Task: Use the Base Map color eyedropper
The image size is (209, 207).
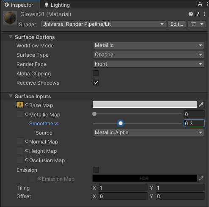Action: pyautogui.click(x=201, y=105)
